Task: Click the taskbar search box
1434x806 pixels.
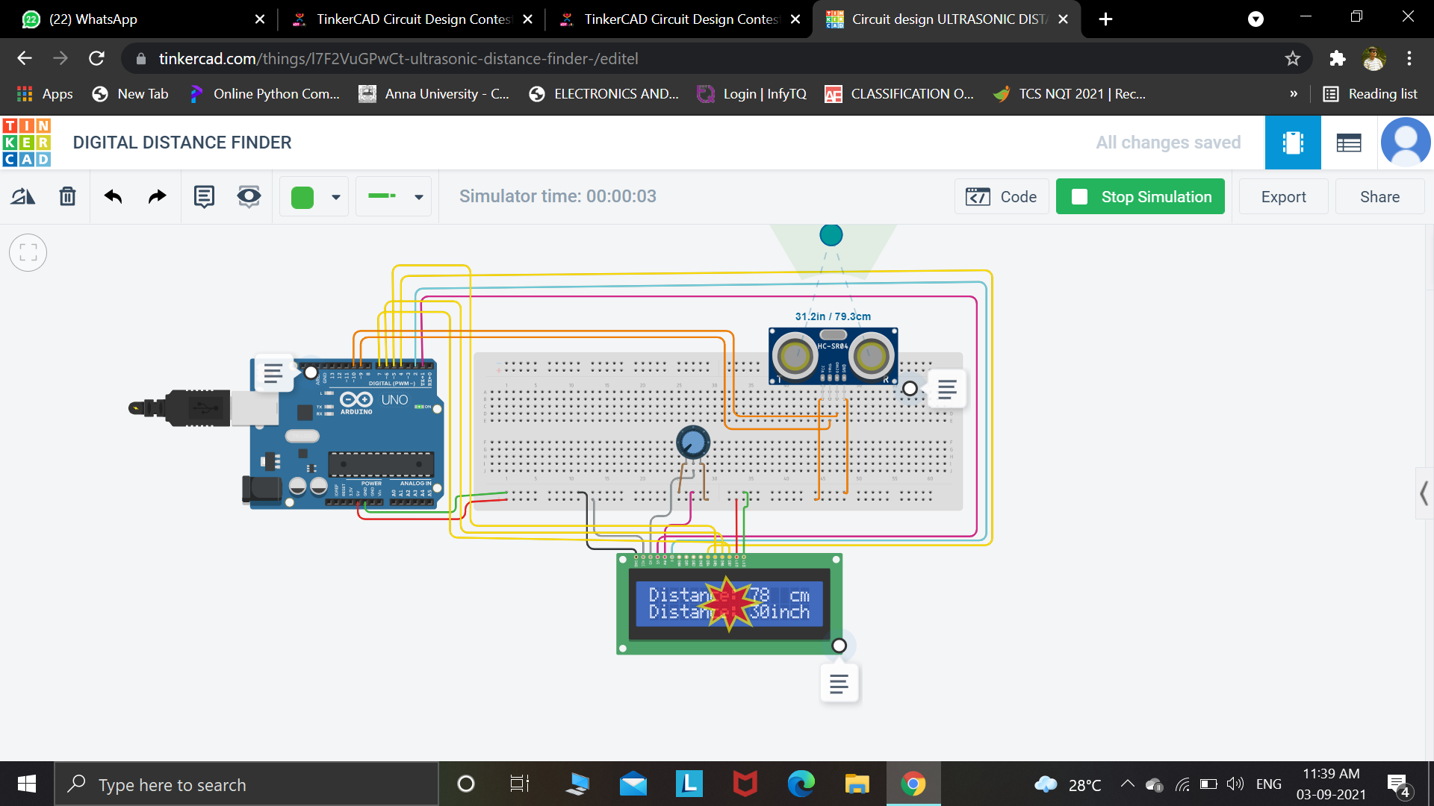Action: coord(246,784)
